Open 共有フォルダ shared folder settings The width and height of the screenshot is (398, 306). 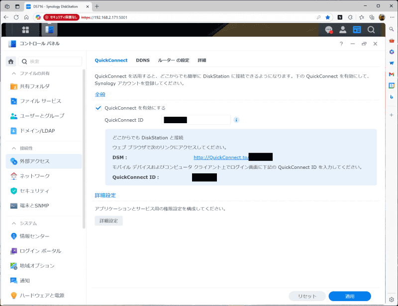pyautogui.click(x=34, y=87)
